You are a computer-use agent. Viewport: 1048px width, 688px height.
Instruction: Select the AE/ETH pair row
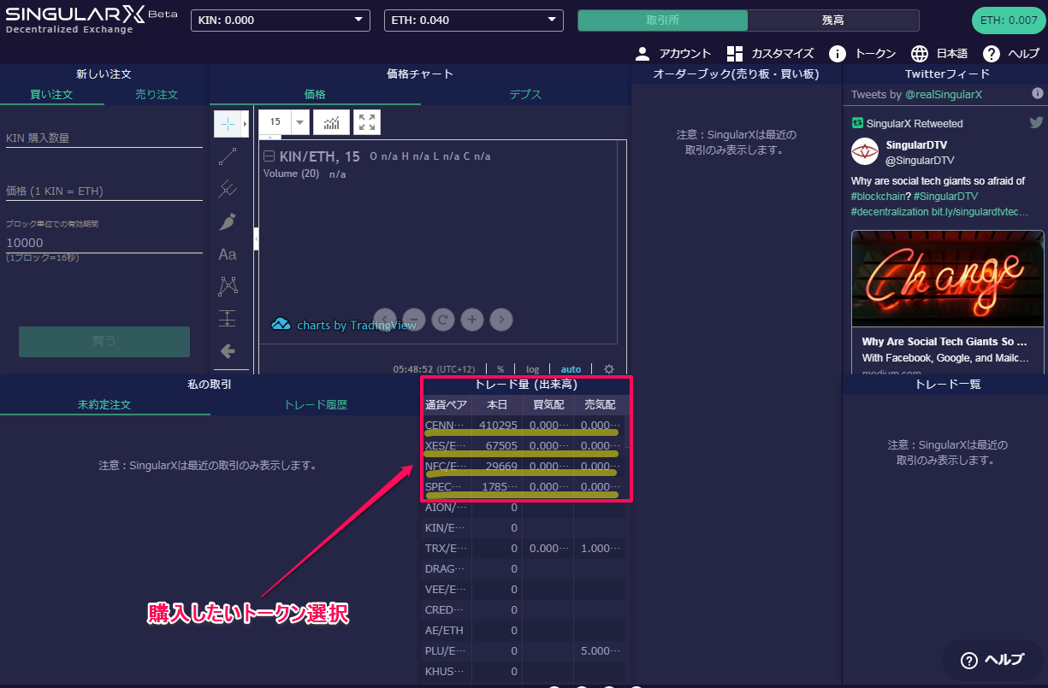tap(524, 631)
